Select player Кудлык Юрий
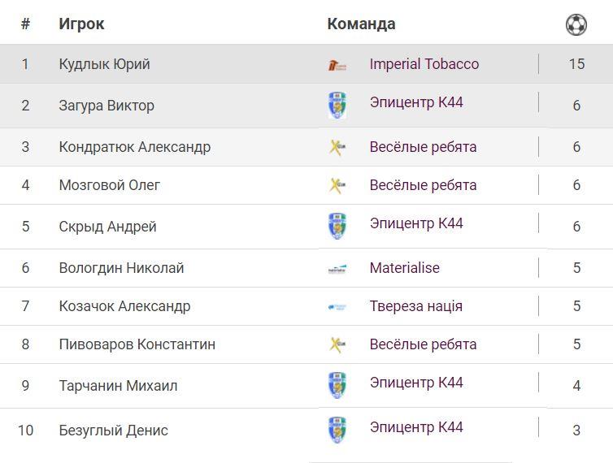613x463 pixels. click(104, 64)
